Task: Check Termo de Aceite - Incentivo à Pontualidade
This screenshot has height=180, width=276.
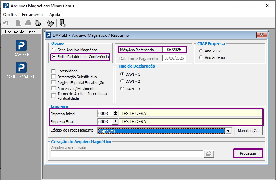Action: coord(53,96)
